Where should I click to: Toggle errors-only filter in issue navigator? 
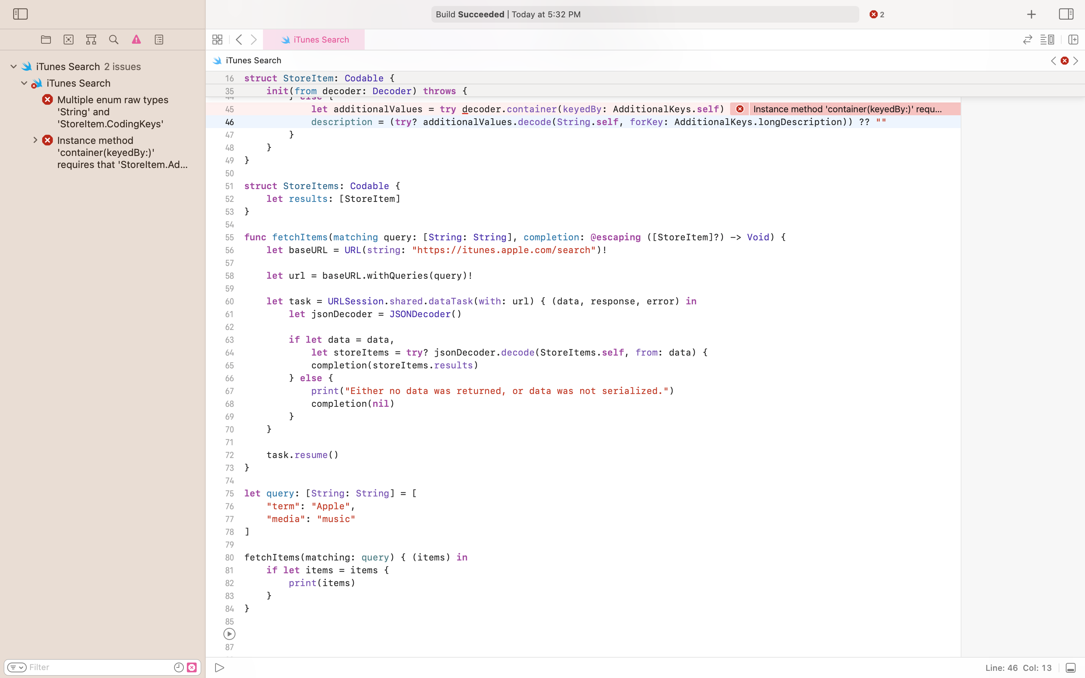[x=192, y=667]
